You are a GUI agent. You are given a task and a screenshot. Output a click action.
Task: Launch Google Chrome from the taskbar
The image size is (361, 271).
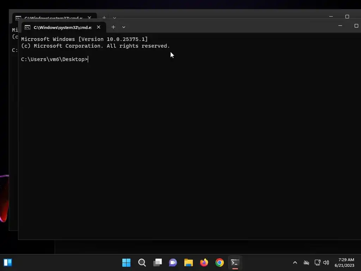pyautogui.click(x=220, y=263)
